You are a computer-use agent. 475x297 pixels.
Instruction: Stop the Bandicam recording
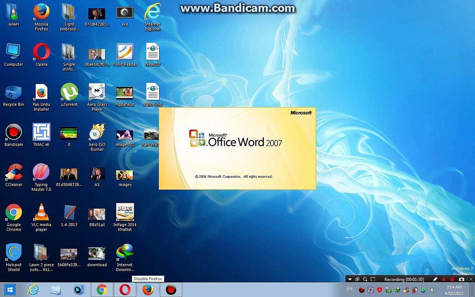pos(452,279)
